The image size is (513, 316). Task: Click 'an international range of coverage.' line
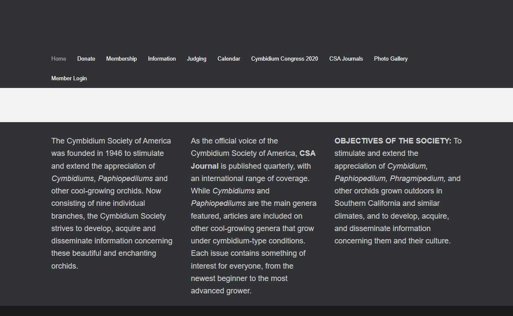(x=250, y=178)
